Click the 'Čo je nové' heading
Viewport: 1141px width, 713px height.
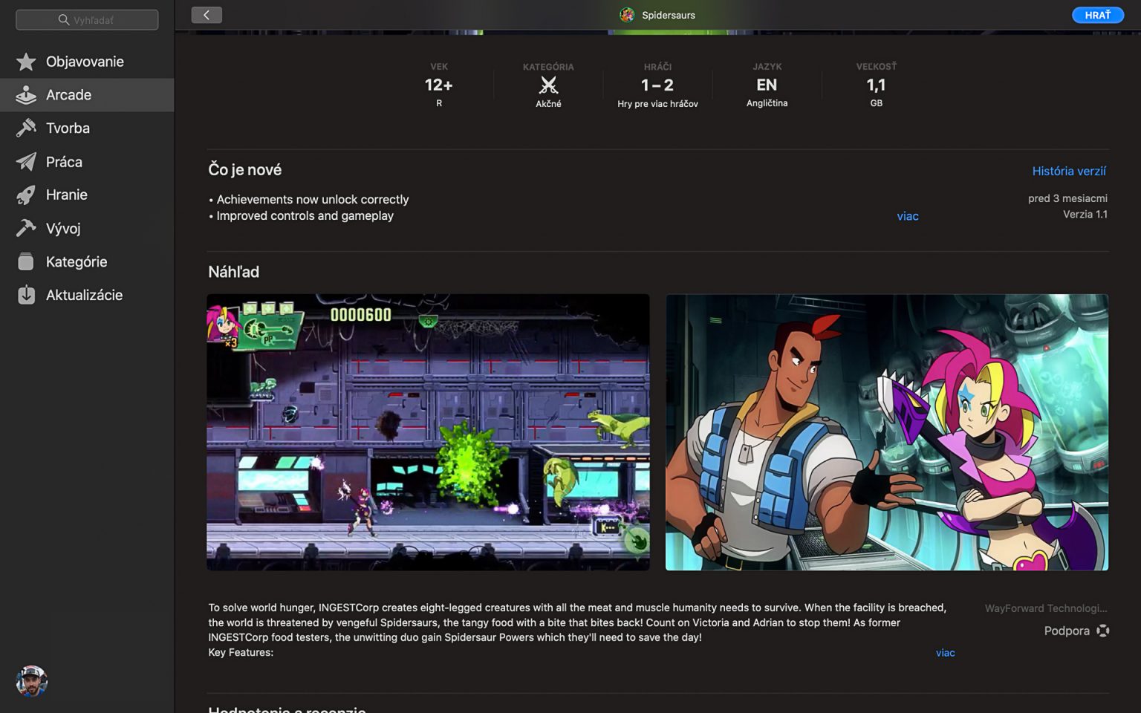245,170
